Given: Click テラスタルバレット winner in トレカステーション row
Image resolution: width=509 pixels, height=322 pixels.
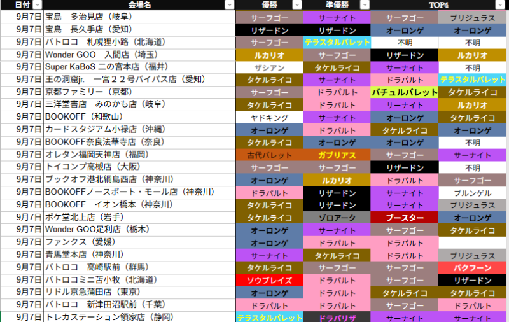Looking at the screenshot, I should coord(269,317).
